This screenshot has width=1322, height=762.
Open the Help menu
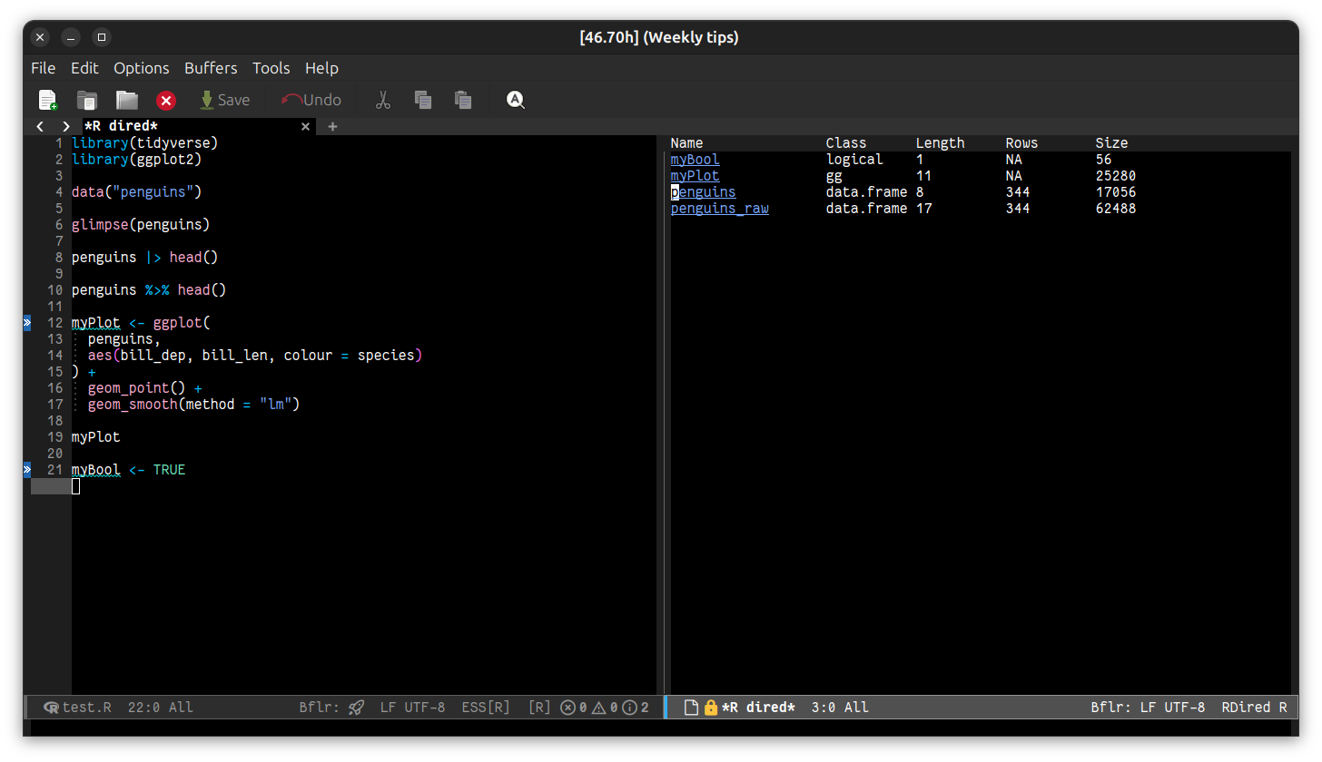321,68
